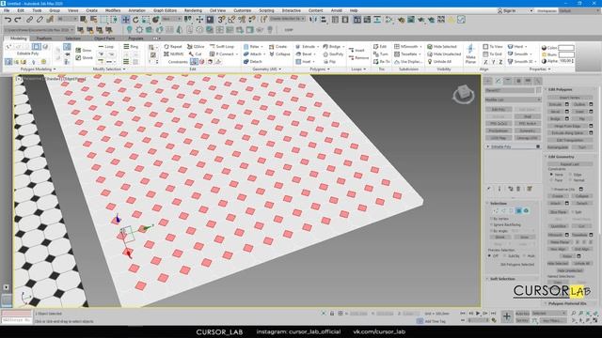Click Hide Selected in Visibility panel
This screenshot has width=602, height=338.
click(x=442, y=46)
